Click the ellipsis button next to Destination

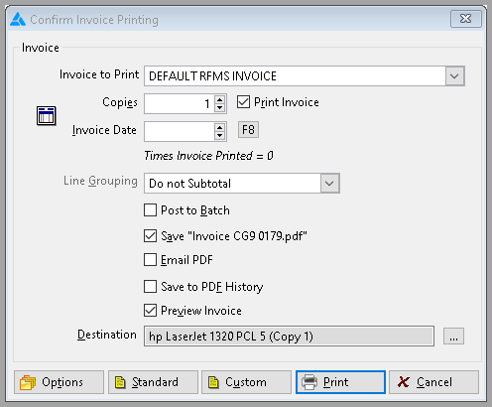pyautogui.click(x=453, y=337)
